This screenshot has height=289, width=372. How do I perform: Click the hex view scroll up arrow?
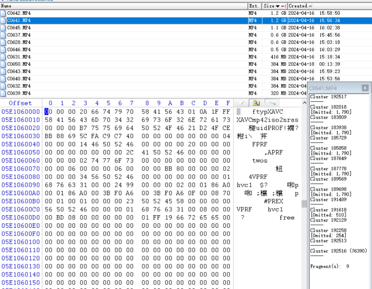coord(305,103)
